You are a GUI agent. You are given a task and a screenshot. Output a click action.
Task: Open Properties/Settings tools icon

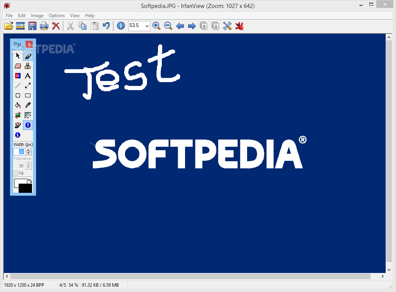pos(227,26)
